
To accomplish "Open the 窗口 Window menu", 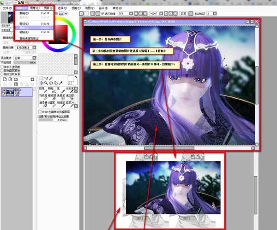I will tap(103, 8).
